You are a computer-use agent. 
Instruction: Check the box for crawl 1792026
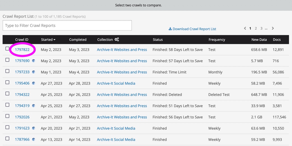[7, 116]
